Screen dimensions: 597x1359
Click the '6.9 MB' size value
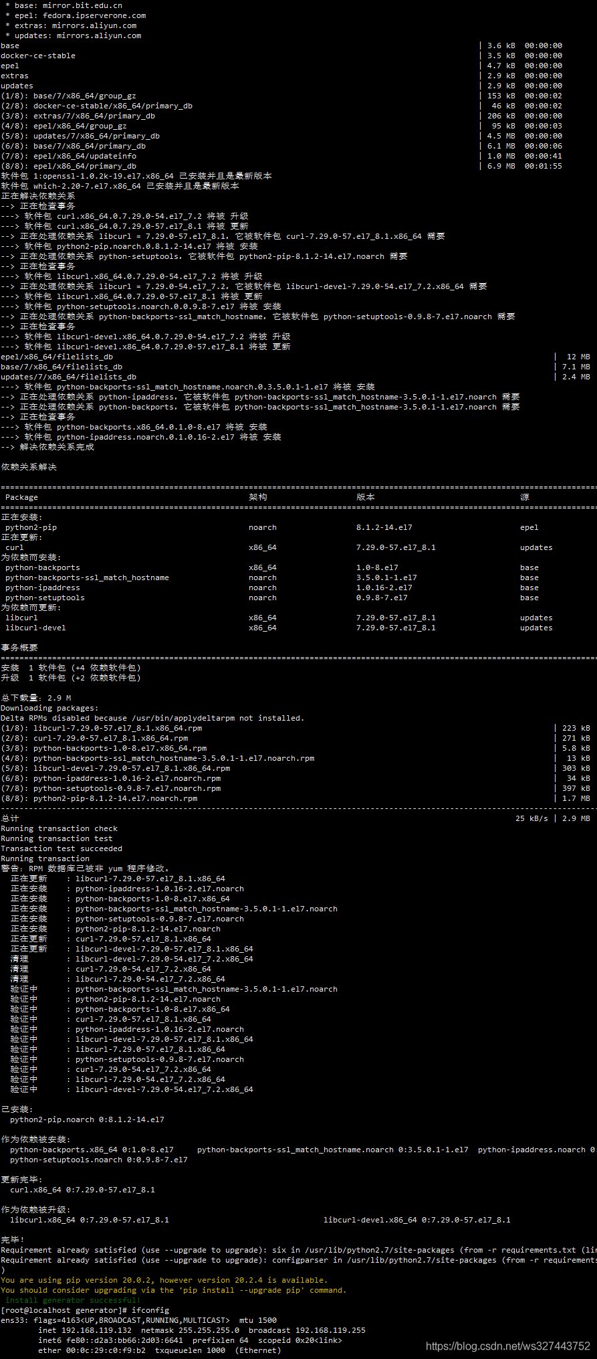501,166
